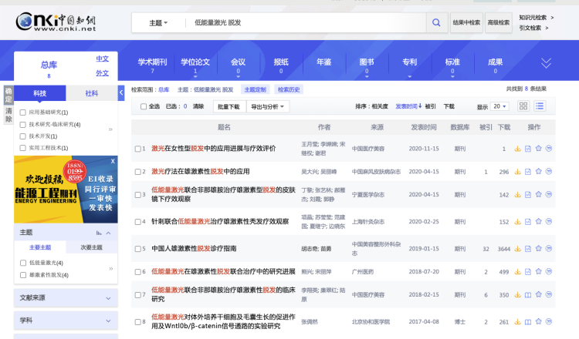Favorite result 5 with star icon
Viewport: 579px width, 339px height.
coord(538,248)
